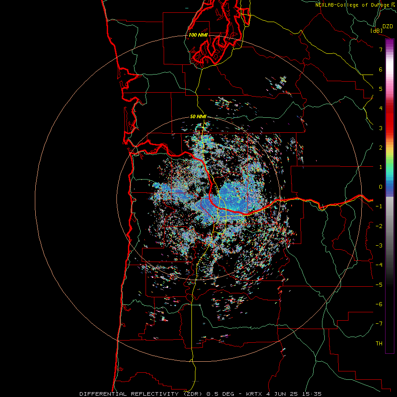Click the blue band of the color bar
This screenshot has height=397, width=397.
pyautogui.click(x=390, y=187)
